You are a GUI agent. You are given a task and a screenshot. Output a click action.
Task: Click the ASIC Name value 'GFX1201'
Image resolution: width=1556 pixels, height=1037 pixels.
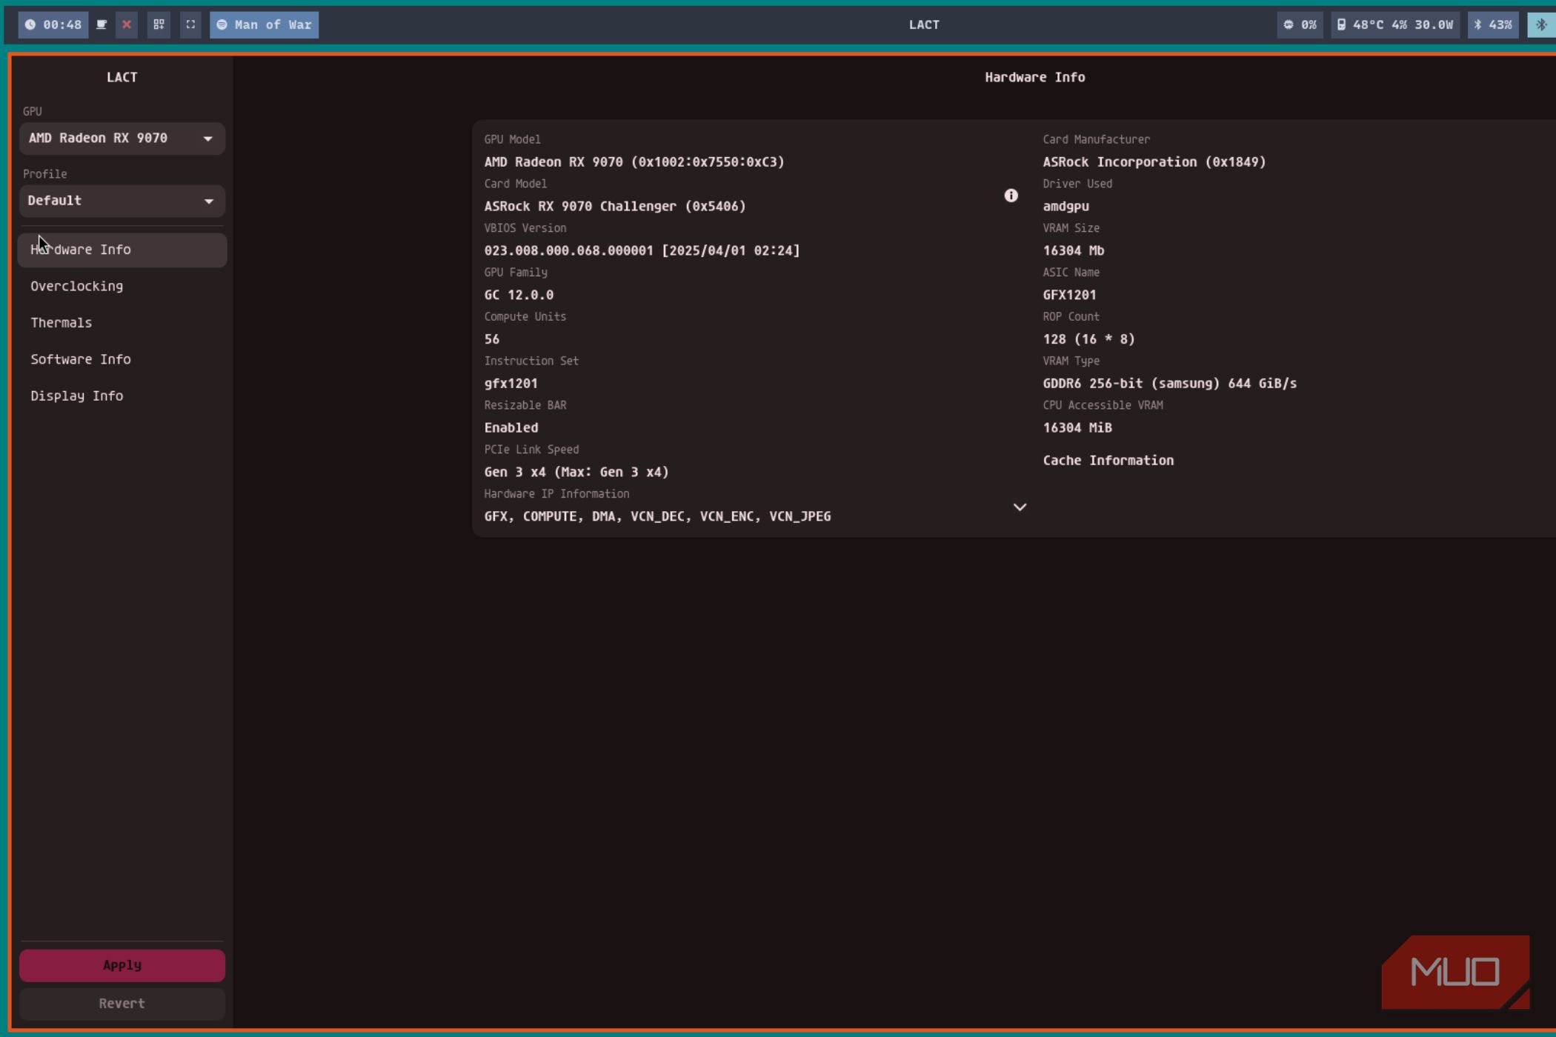(x=1069, y=295)
